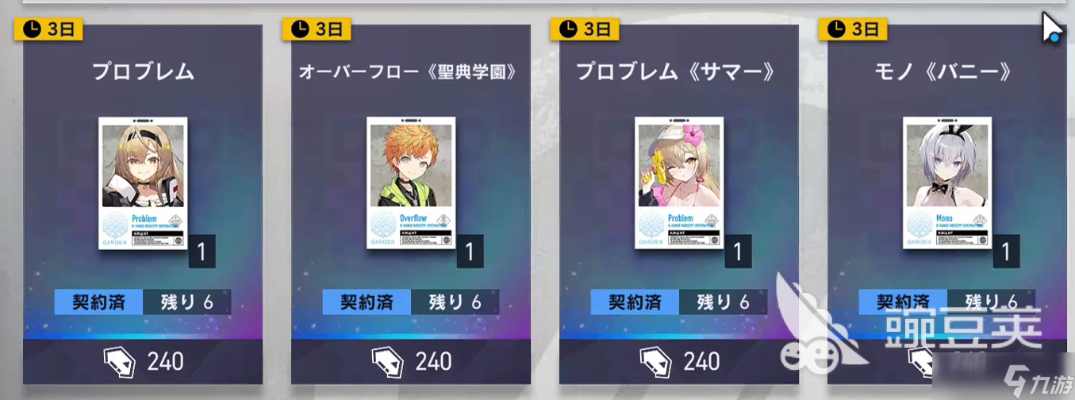Click the ticket icon under プロブレム card
Image resolution: width=1075 pixels, height=400 pixels.
(118, 362)
